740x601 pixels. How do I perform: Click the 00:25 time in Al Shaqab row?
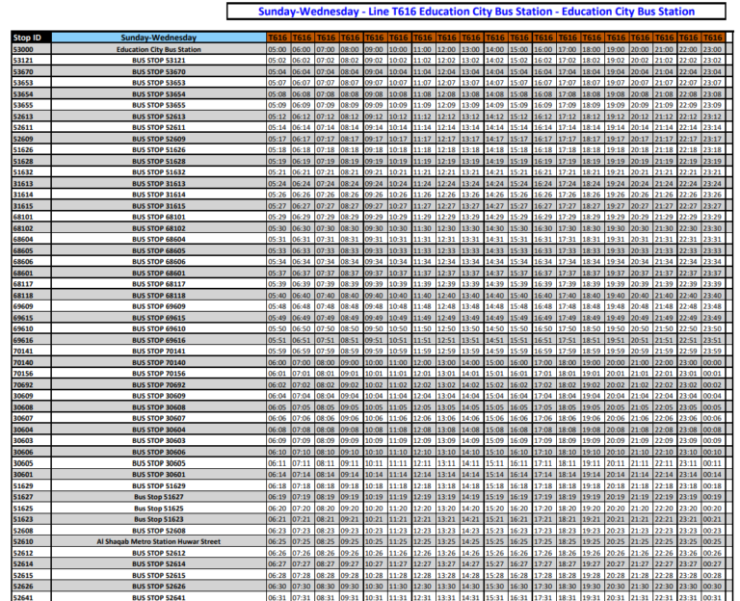point(712,541)
